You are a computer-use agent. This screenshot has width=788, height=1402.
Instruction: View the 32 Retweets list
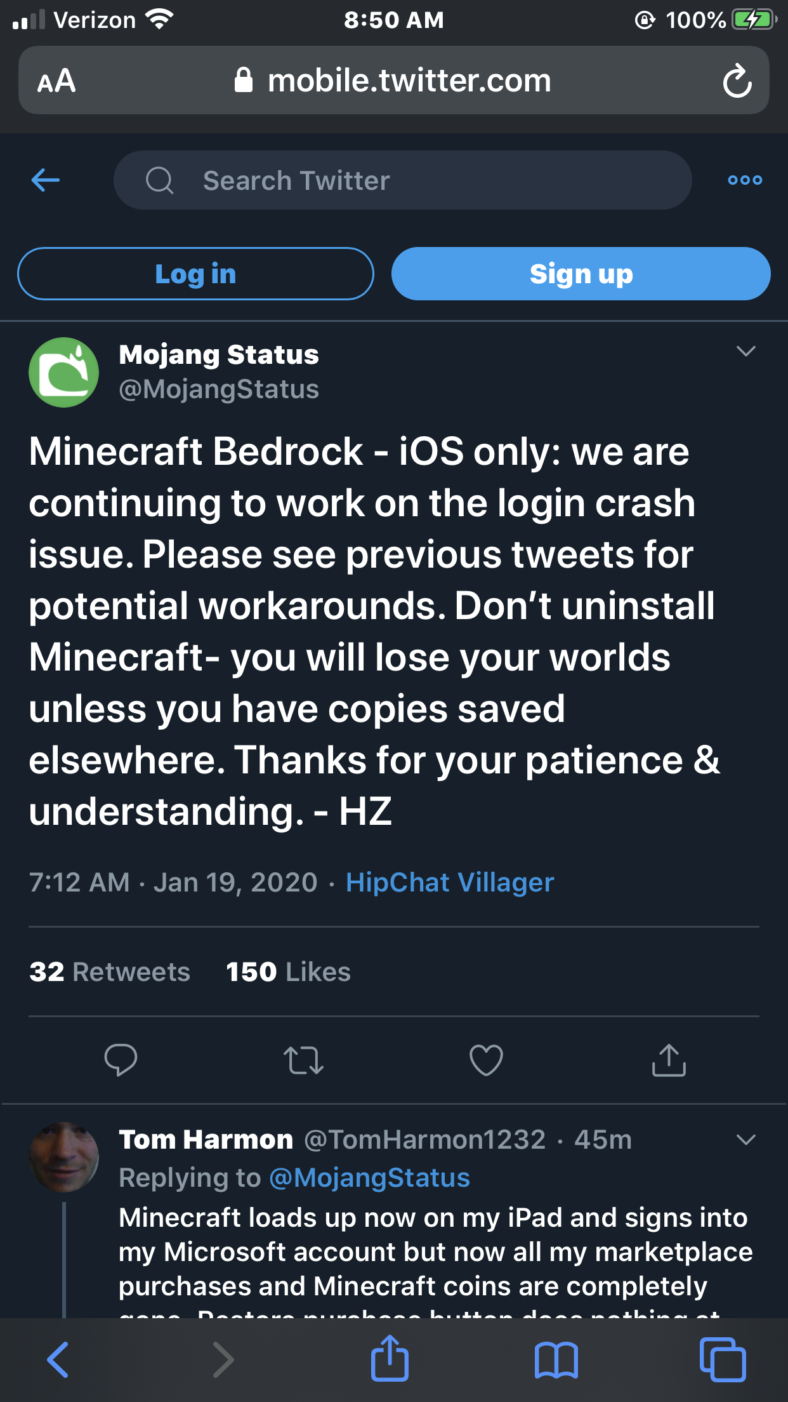click(110, 972)
